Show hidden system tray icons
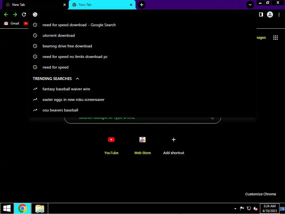Image resolution: width=285 pixels, height=214 pixels. click(x=235, y=208)
